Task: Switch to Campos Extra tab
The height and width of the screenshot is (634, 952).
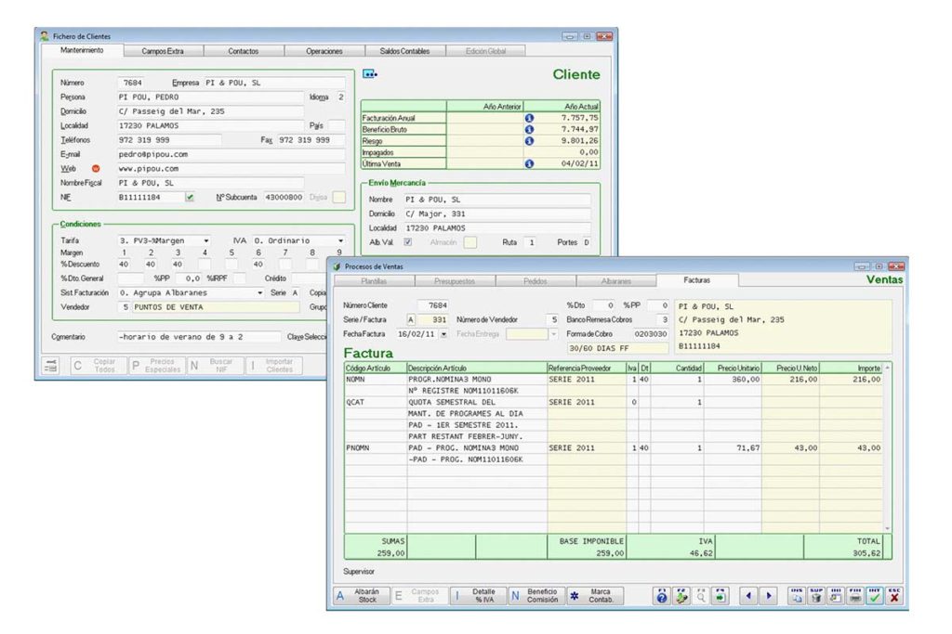Action: 163,51
